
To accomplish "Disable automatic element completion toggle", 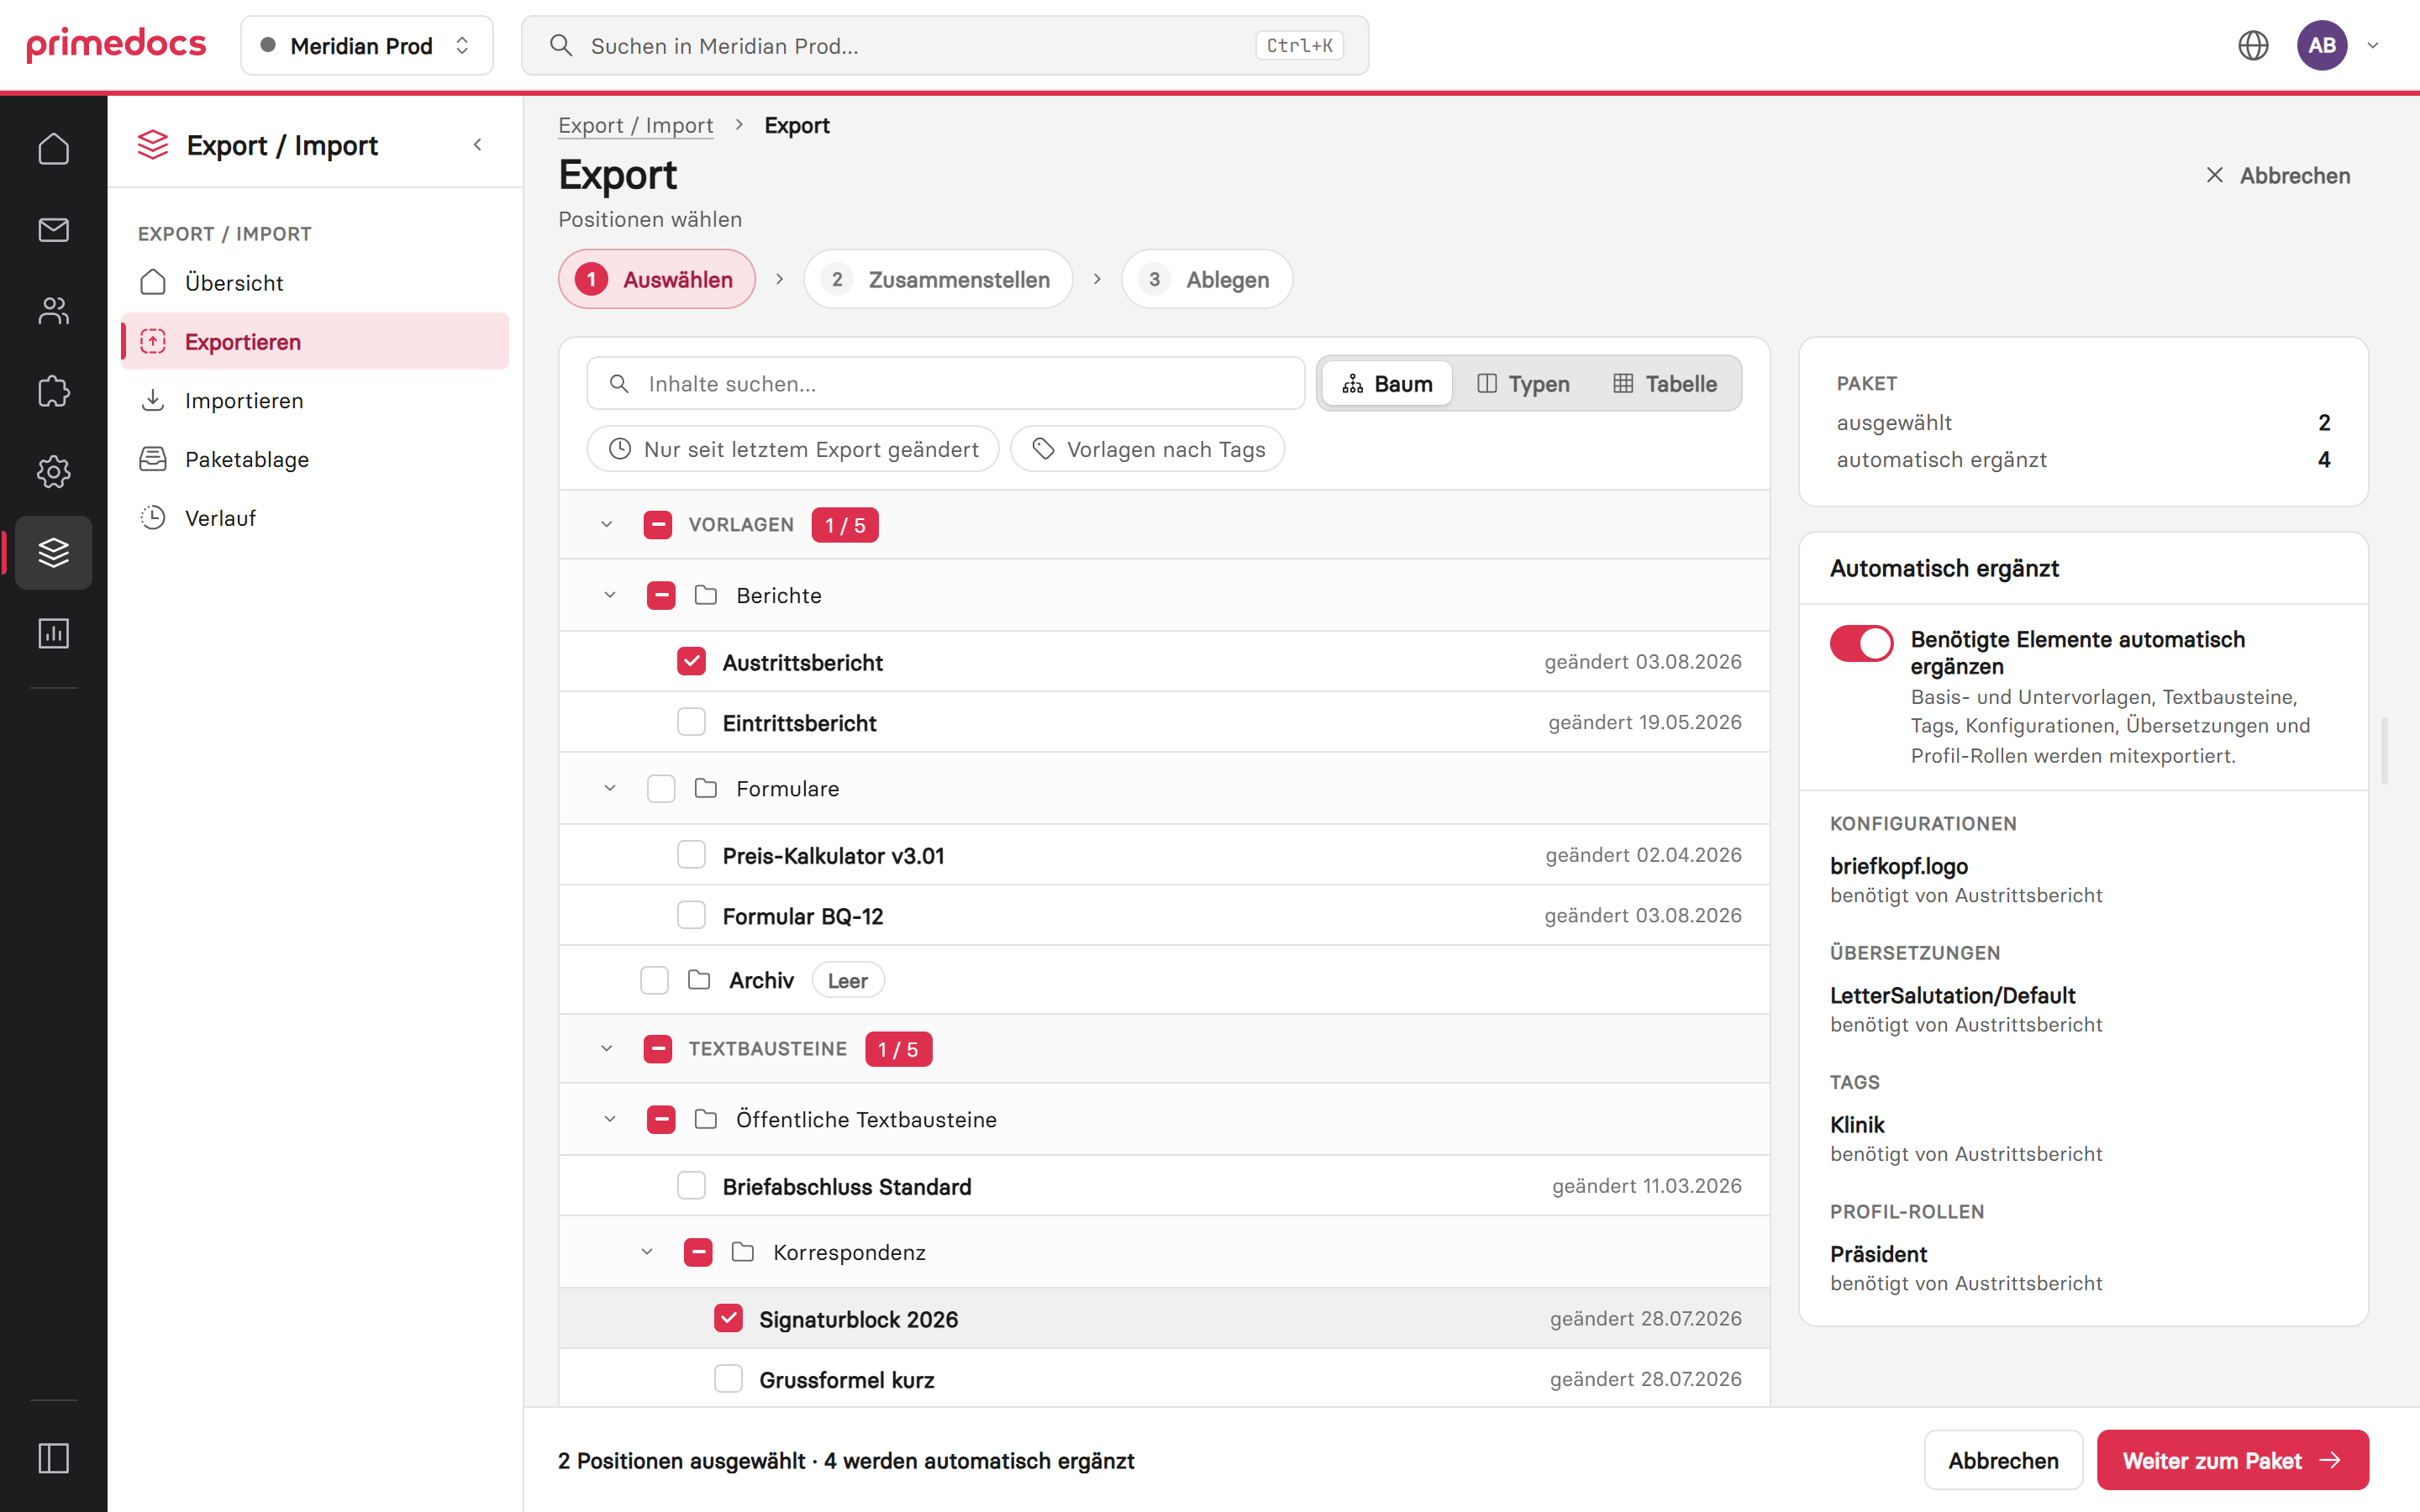I will pyautogui.click(x=1861, y=643).
